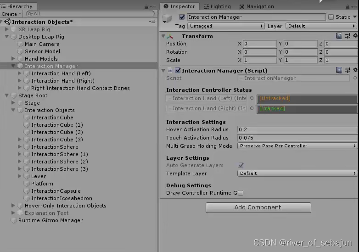This screenshot has height=252, width=359.
Task: Switch to the Navigation tab
Action: (x=257, y=6)
